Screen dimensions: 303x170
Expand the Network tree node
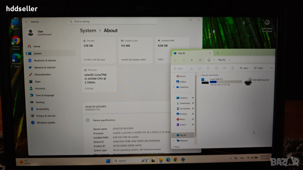174,141
